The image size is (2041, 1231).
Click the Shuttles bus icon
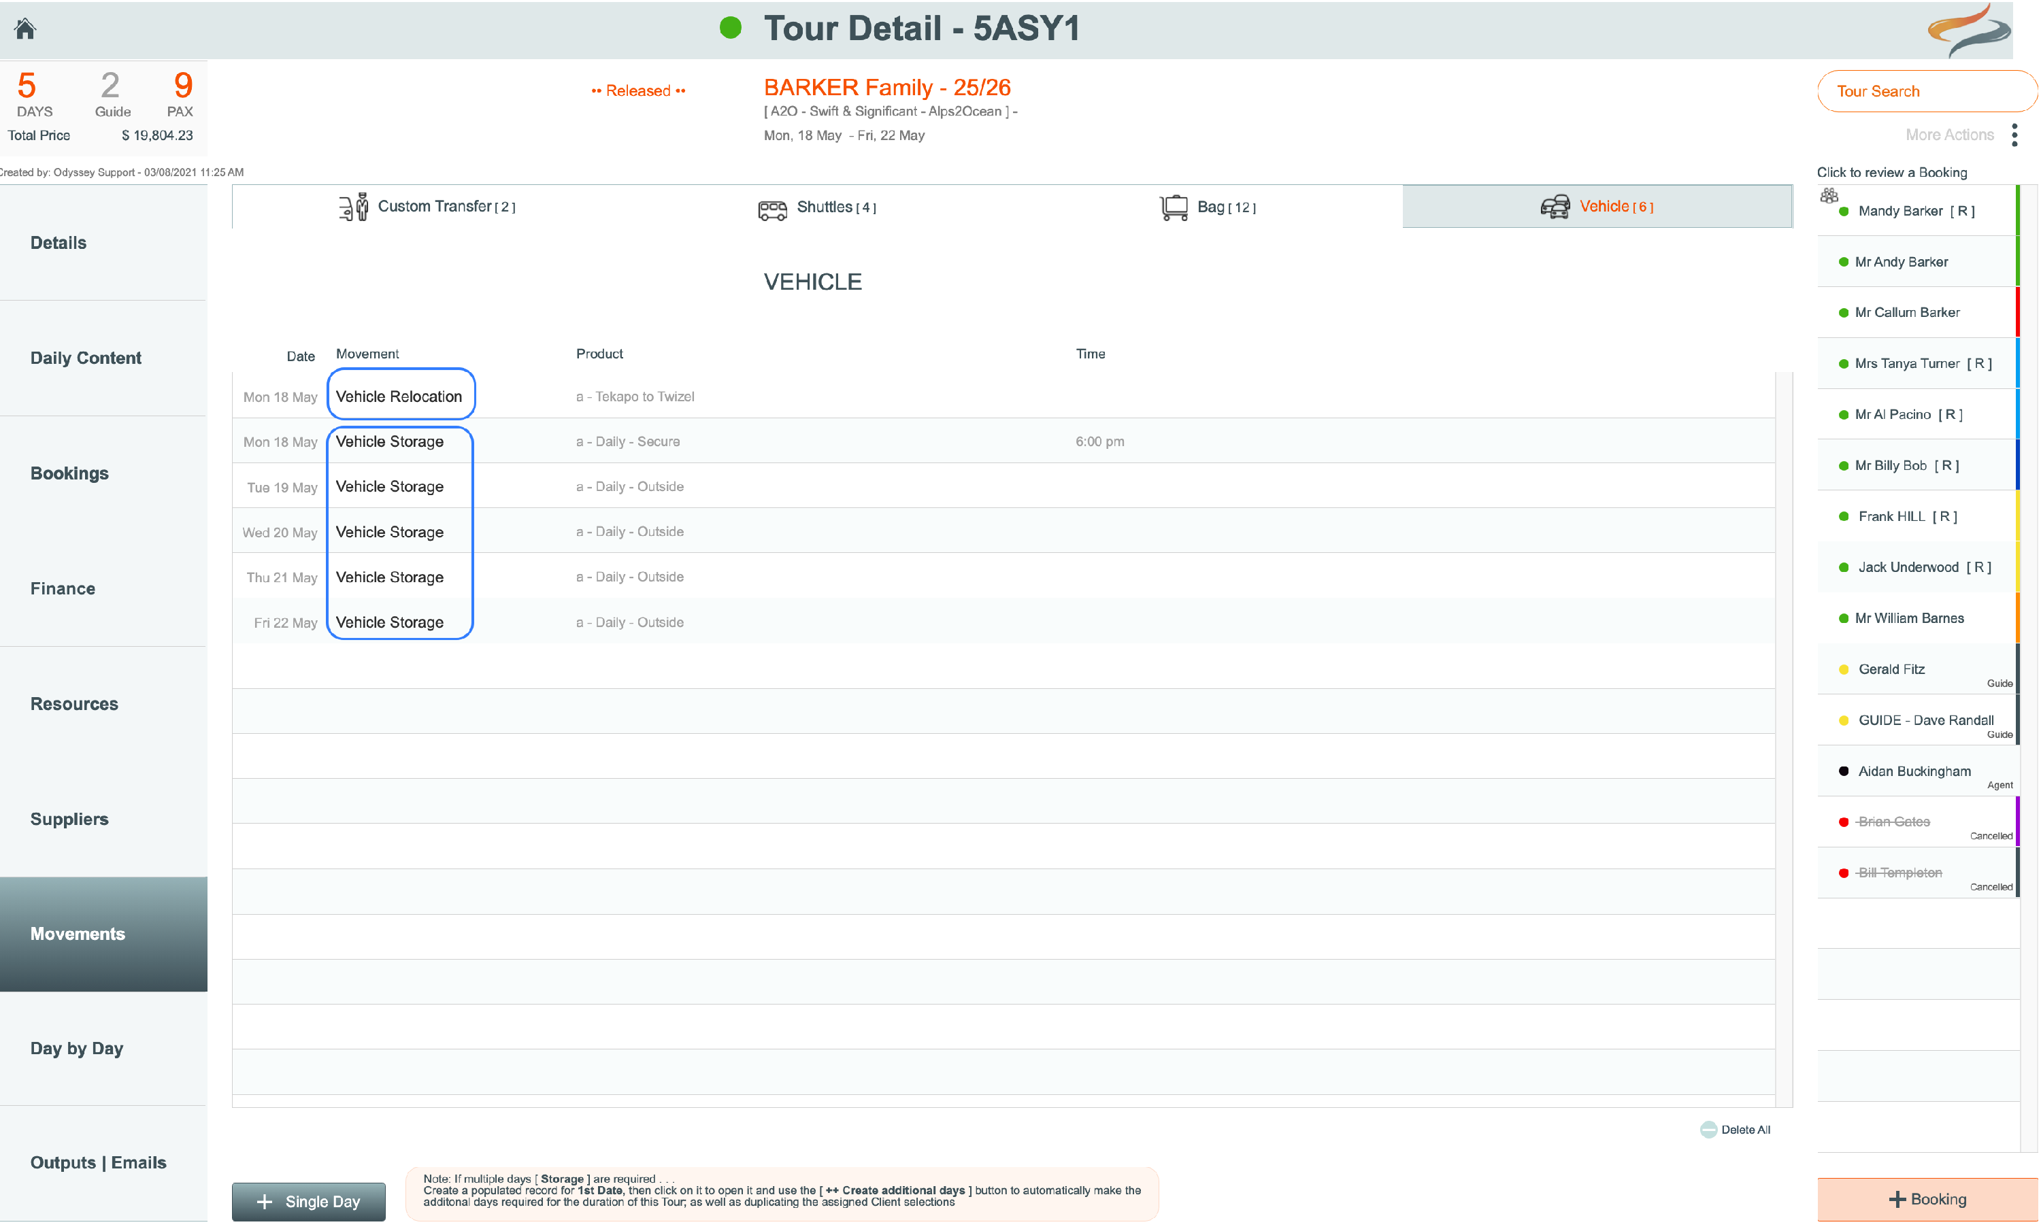pyautogui.click(x=772, y=209)
